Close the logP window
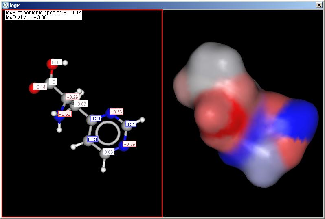Viewport: 325px width, 219px height. click(x=319, y=5)
